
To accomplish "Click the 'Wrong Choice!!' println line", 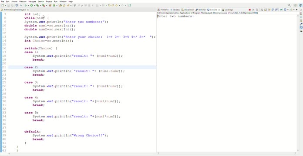I will click(x=71, y=136).
